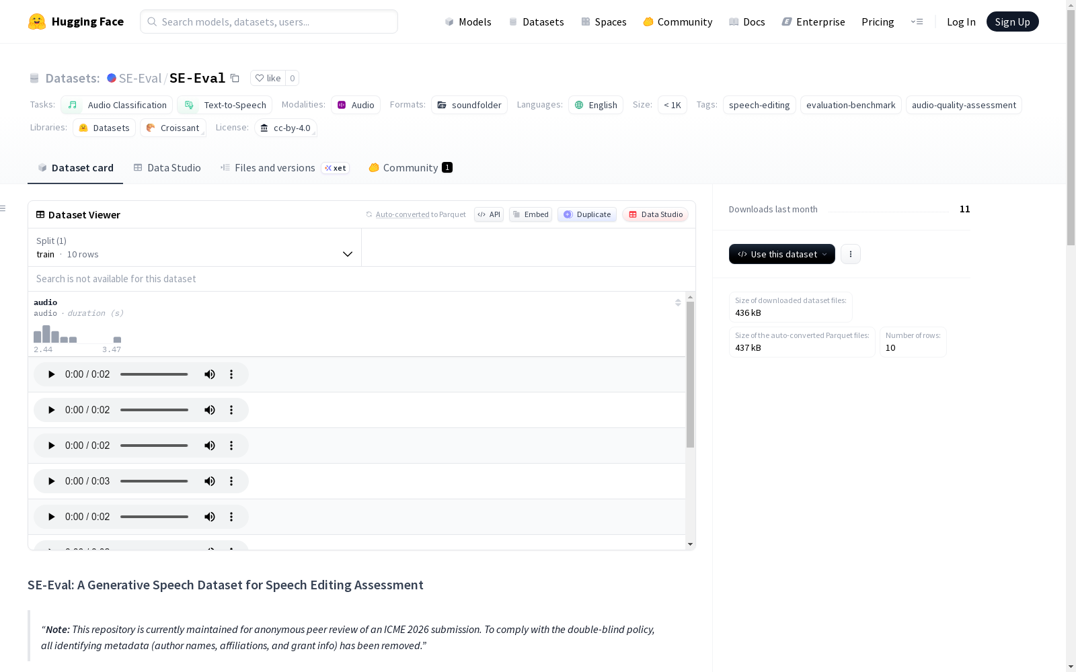Click the evaluation-benchmark tag
Viewport: 1076px width, 672px height.
coord(851,105)
